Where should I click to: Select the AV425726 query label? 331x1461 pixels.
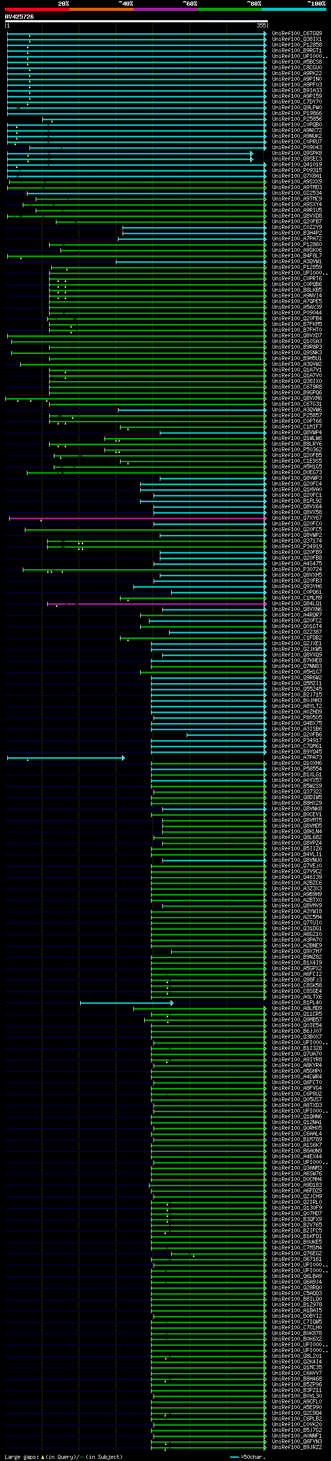[x=19, y=17]
